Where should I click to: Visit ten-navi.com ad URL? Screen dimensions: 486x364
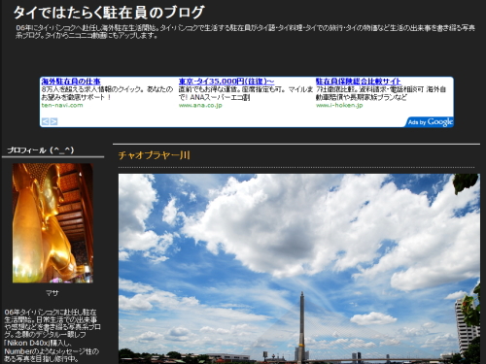tap(62, 105)
